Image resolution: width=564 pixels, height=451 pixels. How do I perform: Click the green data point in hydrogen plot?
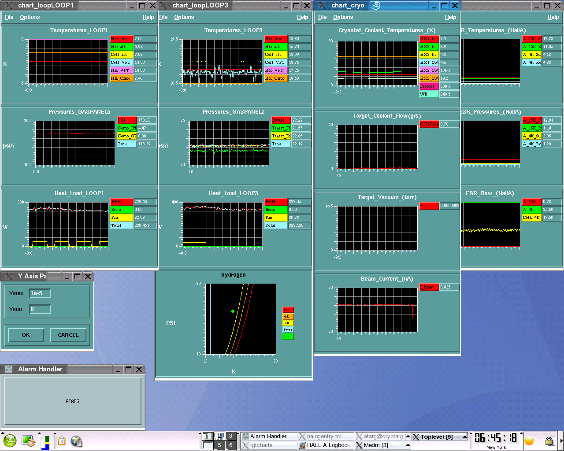[x=233, y=311]
